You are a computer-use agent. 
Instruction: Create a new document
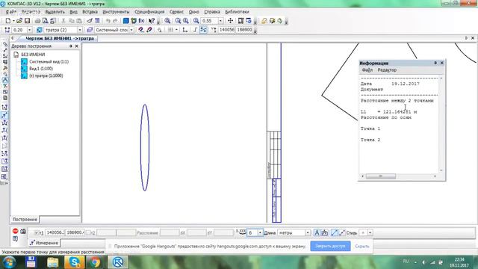pos(8,21)
